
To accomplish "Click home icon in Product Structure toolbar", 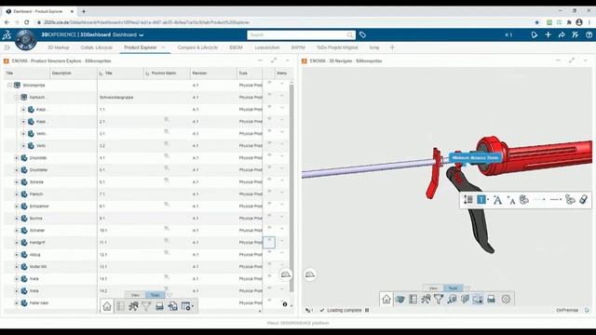I will [x=107, y=306].
